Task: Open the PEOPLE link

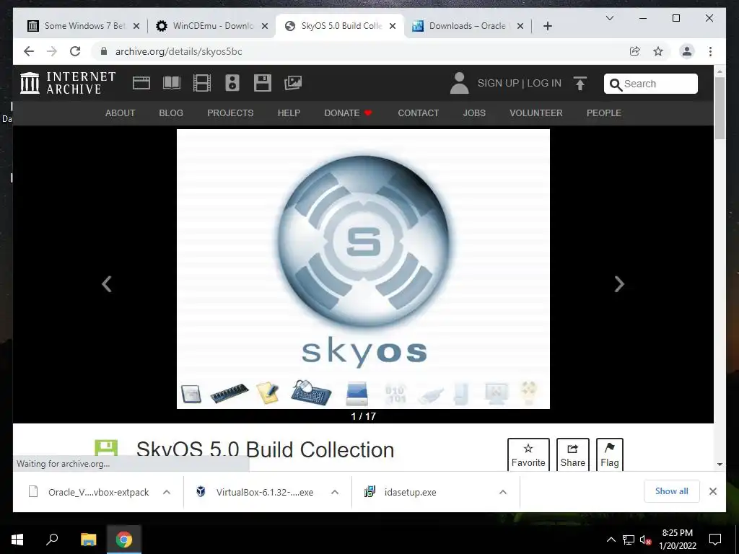Action: (x=604, y=113)
